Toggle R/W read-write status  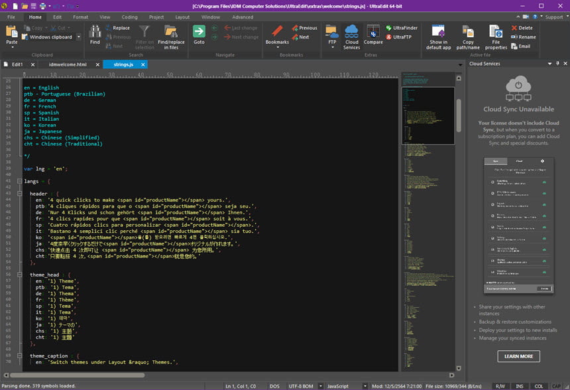point(500,386)
